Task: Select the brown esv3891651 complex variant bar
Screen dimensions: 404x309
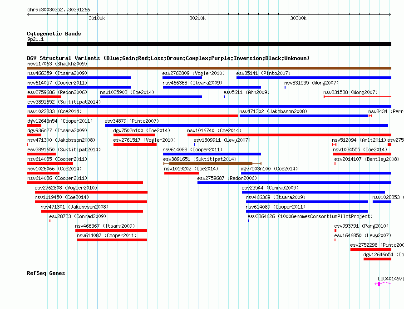Action: tap(212, 164)
